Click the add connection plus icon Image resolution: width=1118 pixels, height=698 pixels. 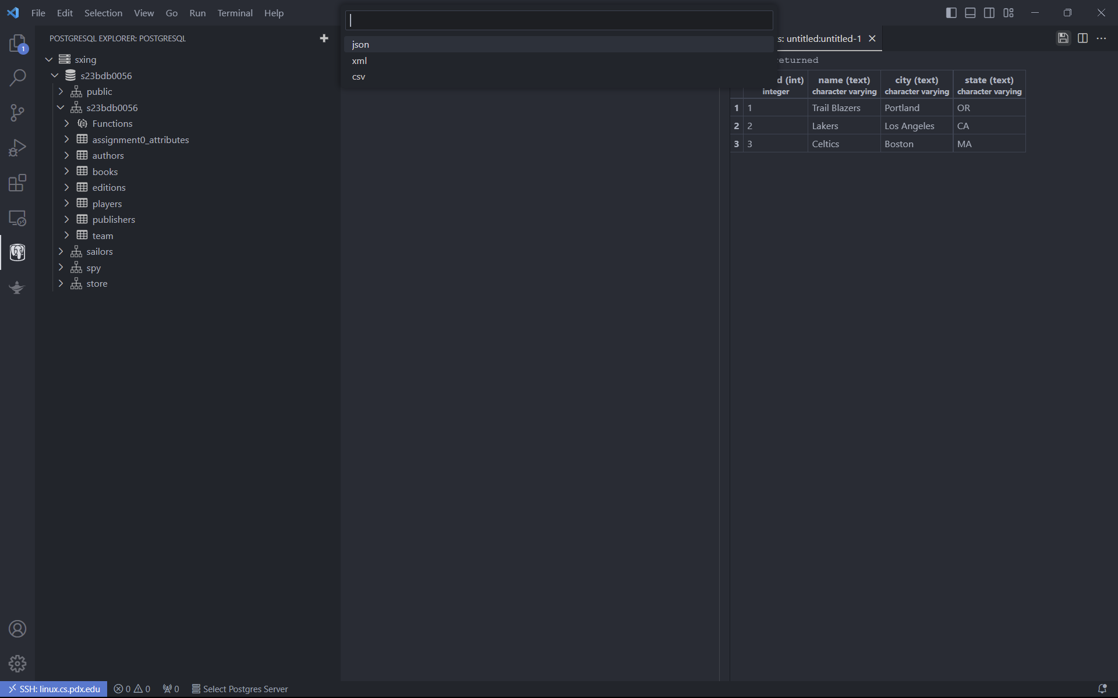(324, 38)
